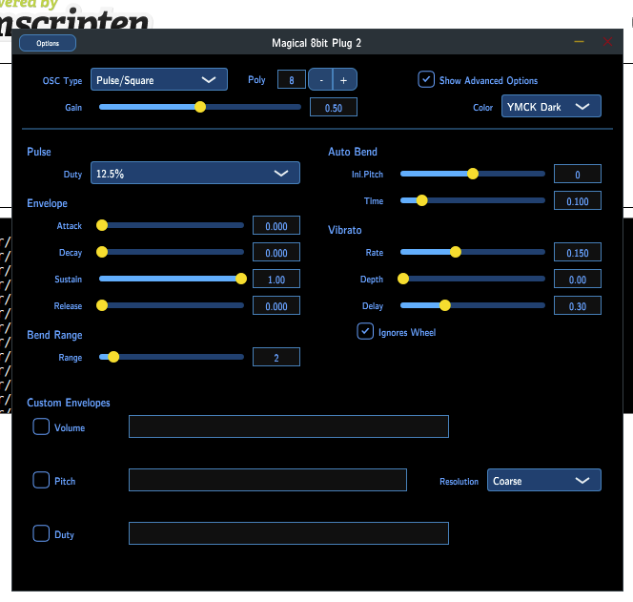Click the Auto Bend Time value 0.100
Image resolution: width=633 pixels, height=602 pixels.
tap(578, 200)
